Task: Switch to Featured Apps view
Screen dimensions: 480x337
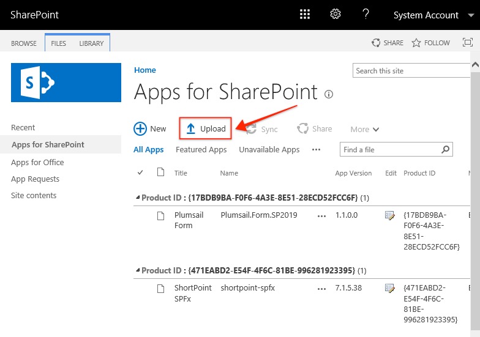Action: point(201,149)
